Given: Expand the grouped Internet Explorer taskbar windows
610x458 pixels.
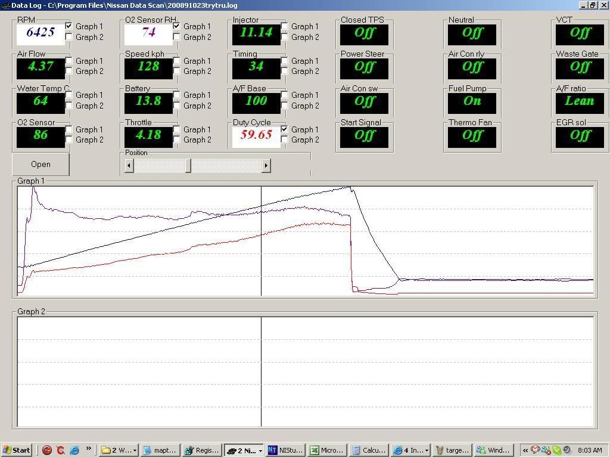Looking at the screenshot, I should point(410,450).
